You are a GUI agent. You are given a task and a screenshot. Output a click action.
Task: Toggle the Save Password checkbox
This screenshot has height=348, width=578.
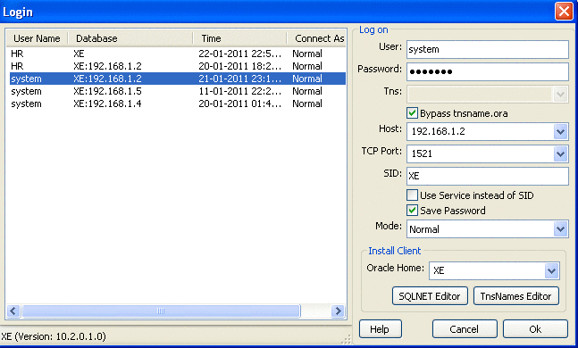point(412,211)
